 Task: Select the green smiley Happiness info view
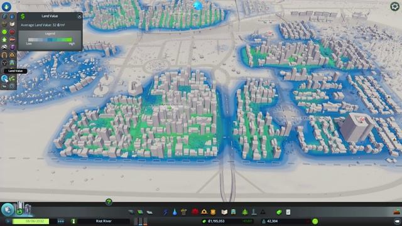click(x=4, y=32)
